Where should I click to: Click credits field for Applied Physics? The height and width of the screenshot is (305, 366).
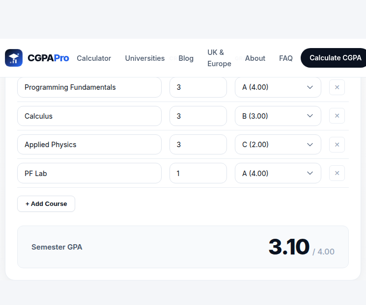[198, 145]
